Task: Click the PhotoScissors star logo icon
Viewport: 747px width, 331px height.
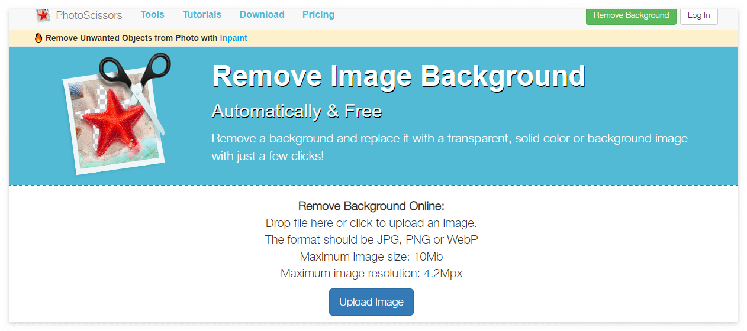Action: click(x=43, y=15)
